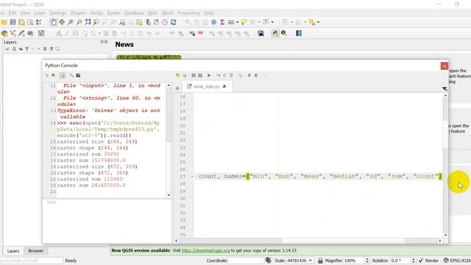
Task: Click the Map Tips yellow speech icon
Action: click(x=244, y=22)
